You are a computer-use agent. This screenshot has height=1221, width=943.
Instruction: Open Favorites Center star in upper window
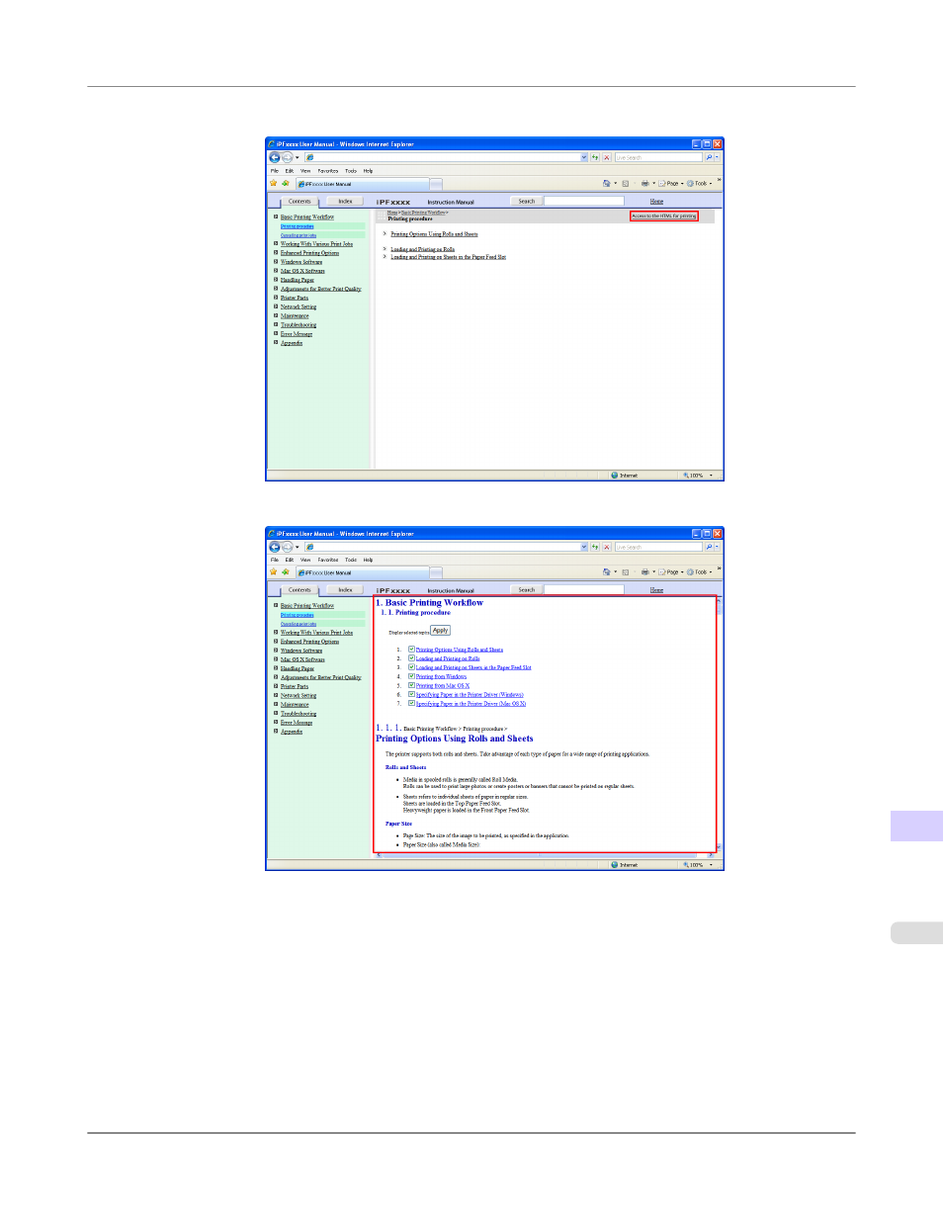[274, 183]
